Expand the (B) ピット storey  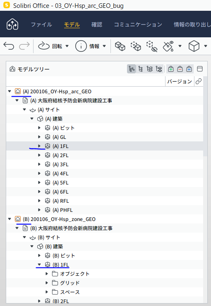(39, 255)
